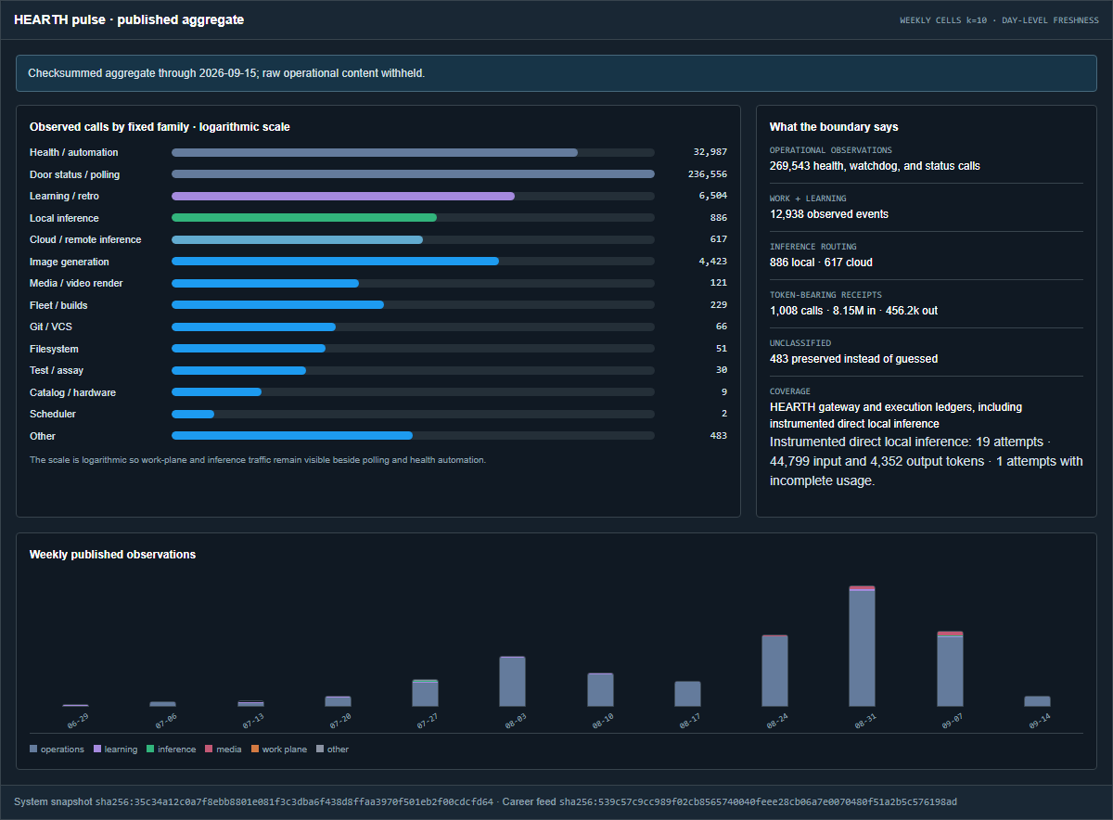Click '12,938 observed events' text
This screenshot has width=1113, height=820.
point(829,214)
